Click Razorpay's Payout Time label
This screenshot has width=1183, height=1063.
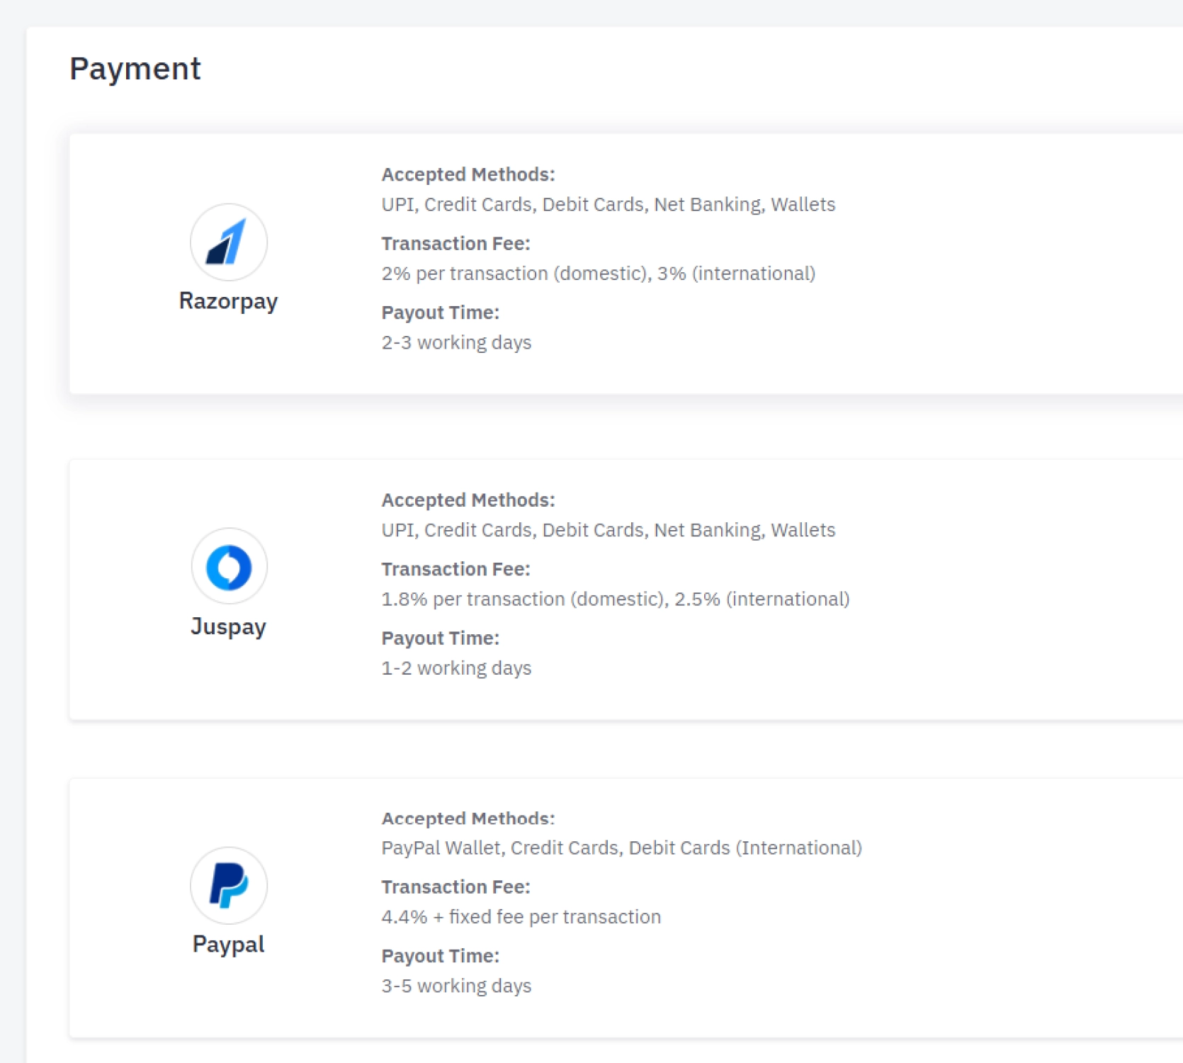pos(440,313)
